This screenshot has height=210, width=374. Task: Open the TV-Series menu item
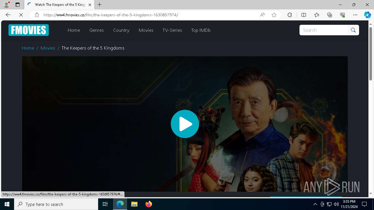tap(172, 30)
